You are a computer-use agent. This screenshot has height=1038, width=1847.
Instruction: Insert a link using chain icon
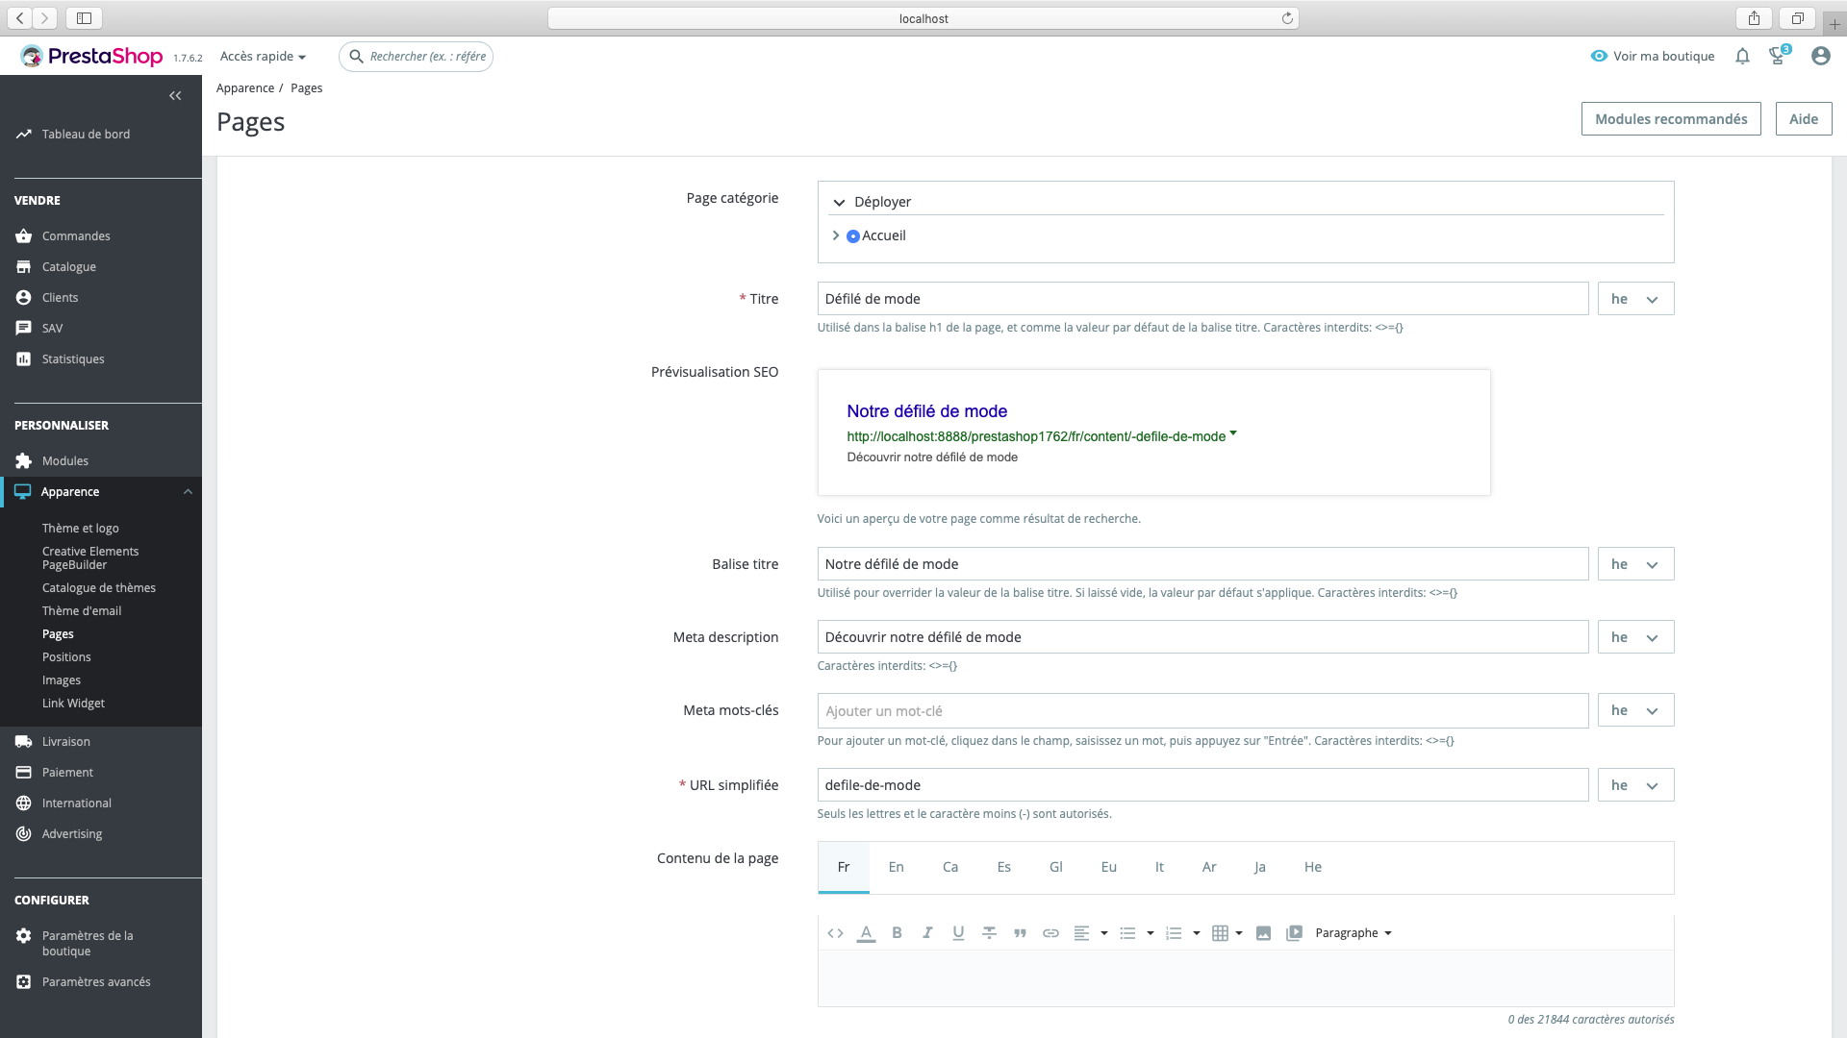tap(1050, 933)
